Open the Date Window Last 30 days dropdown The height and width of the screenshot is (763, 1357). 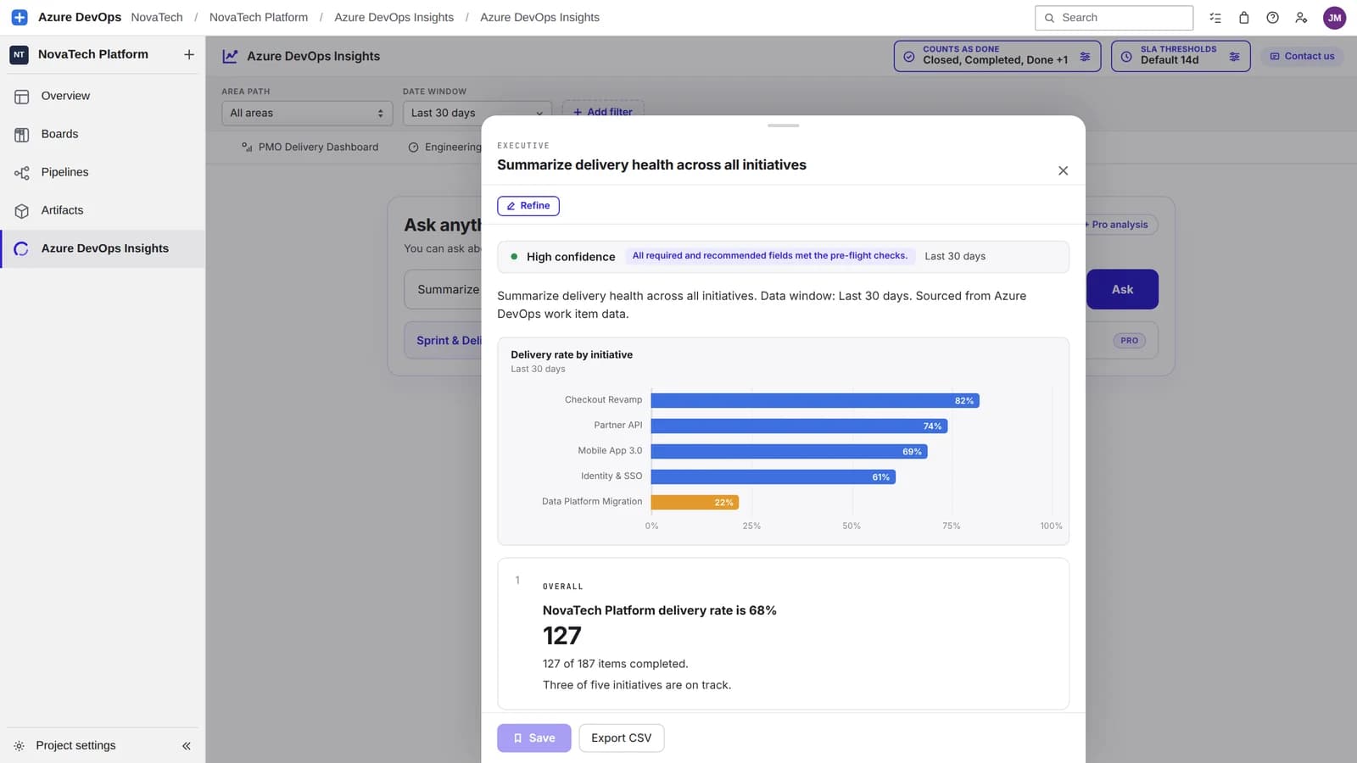[477, 113]
